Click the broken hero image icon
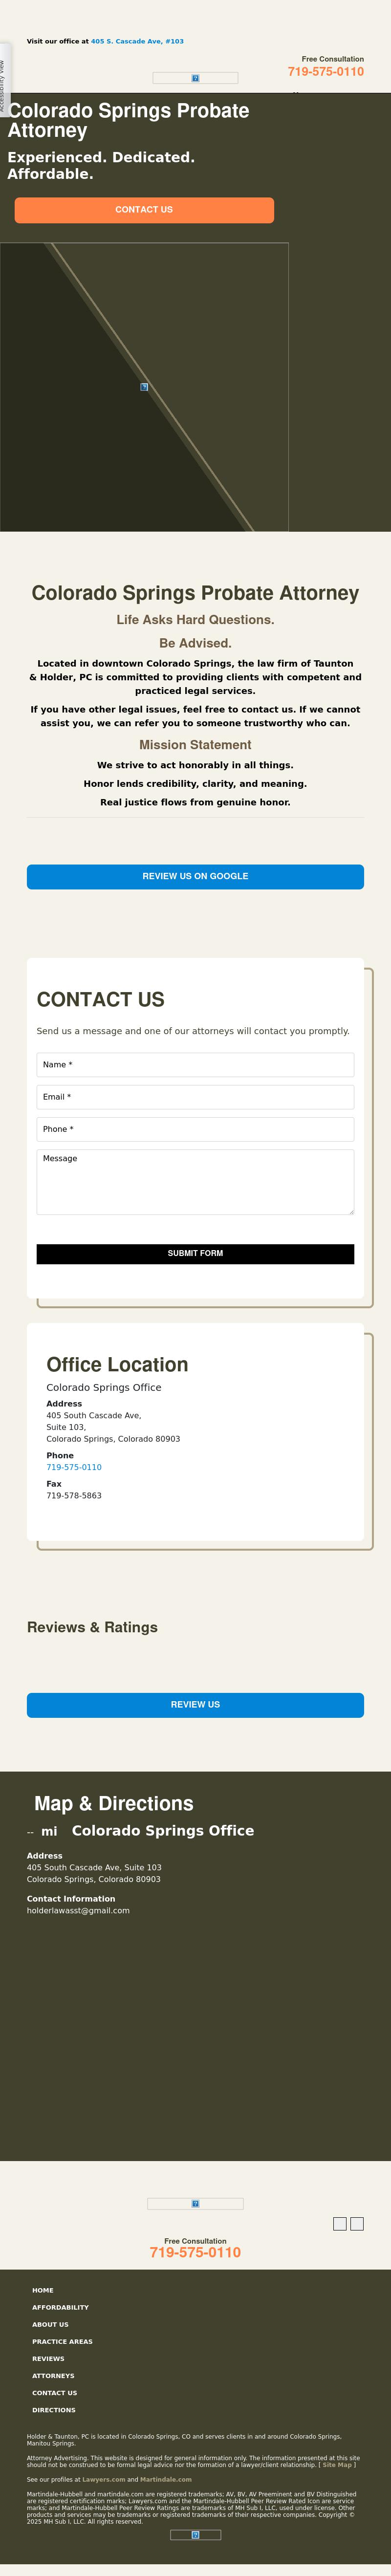The height and width of the screenshot is (2576, 391). [144, 386]
